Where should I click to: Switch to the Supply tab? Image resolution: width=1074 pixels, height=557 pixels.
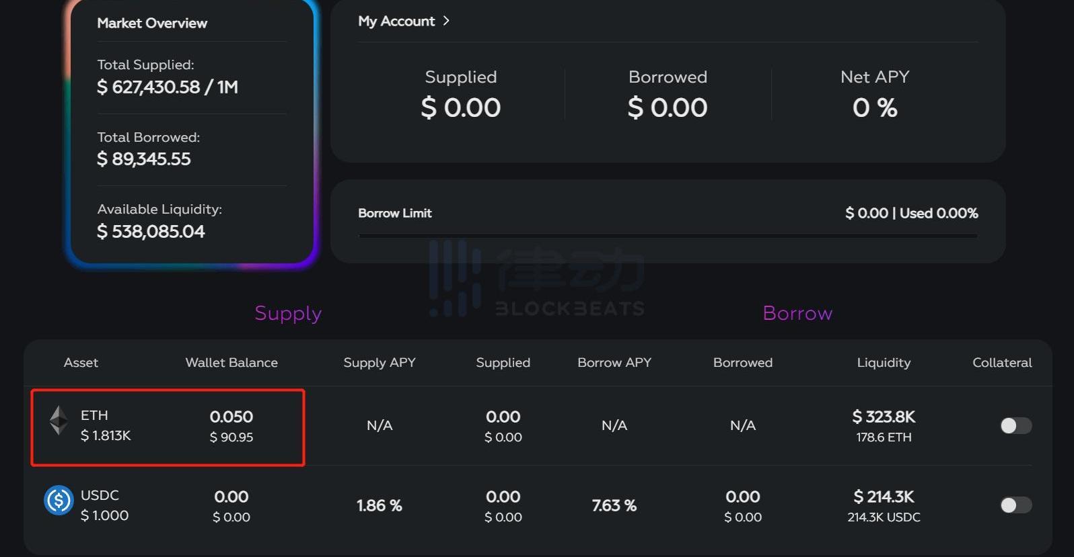point(288,313)
